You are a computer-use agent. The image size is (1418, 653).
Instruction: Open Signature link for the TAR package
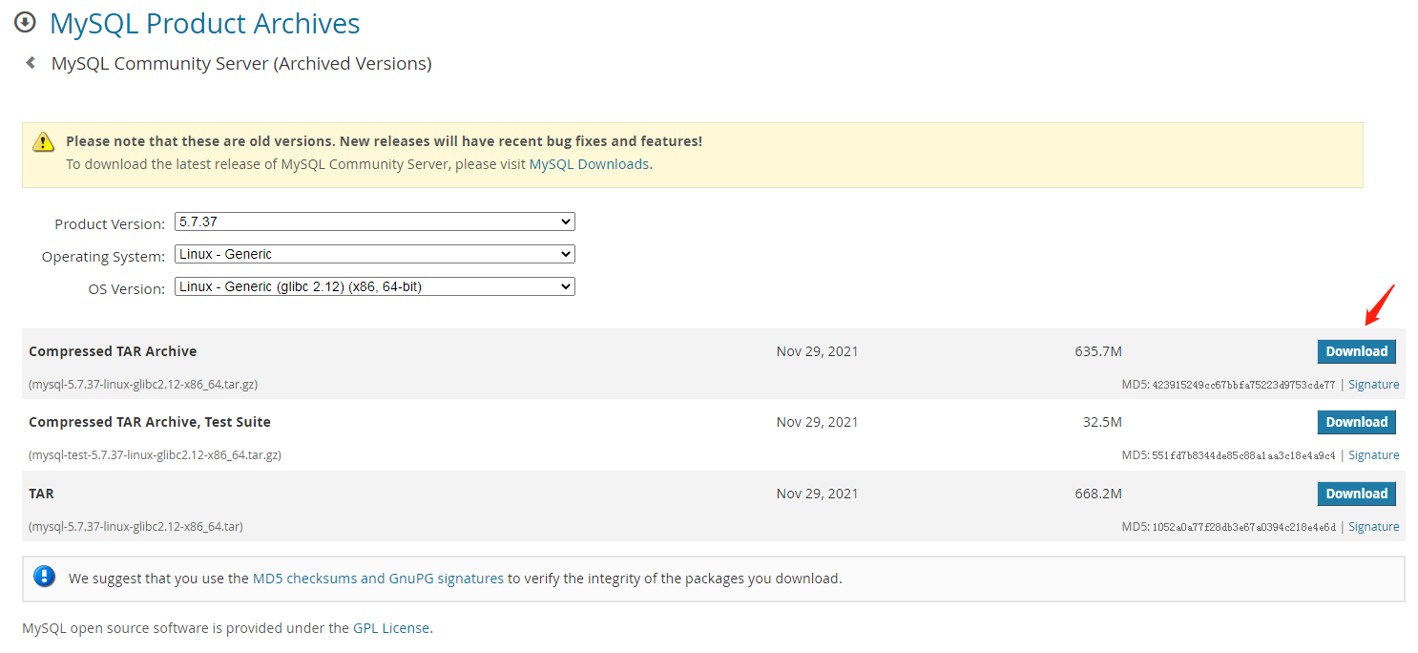click(x=1373, y=527)
